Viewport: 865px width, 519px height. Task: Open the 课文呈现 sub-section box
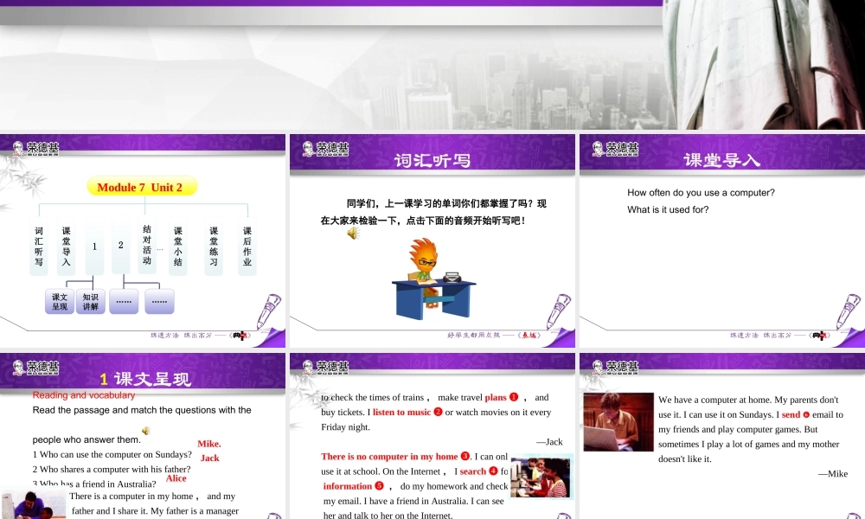[60, 301]
